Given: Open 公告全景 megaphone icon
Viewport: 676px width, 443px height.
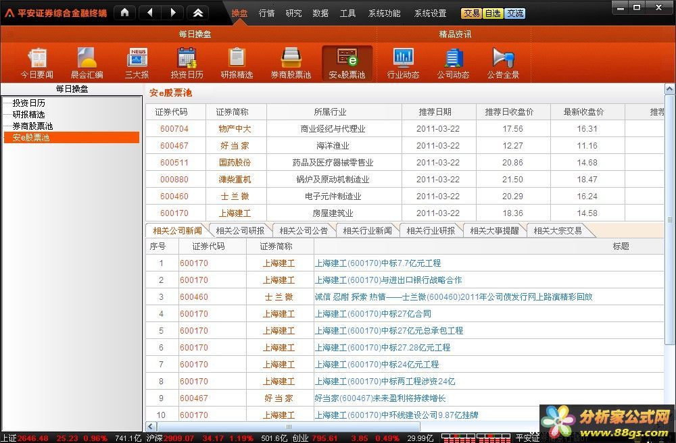Looking at the screenshot, I should (503, 63).
